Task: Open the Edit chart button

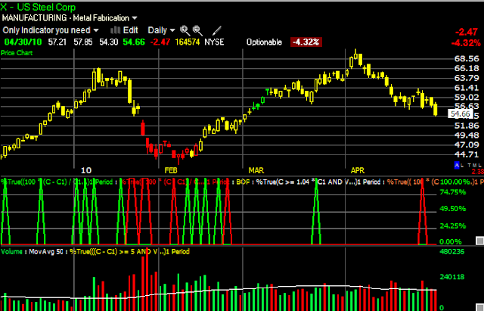Action: point(124,30)
